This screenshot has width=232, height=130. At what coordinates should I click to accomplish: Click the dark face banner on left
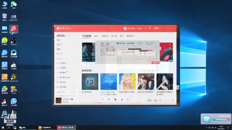(88, 52)
